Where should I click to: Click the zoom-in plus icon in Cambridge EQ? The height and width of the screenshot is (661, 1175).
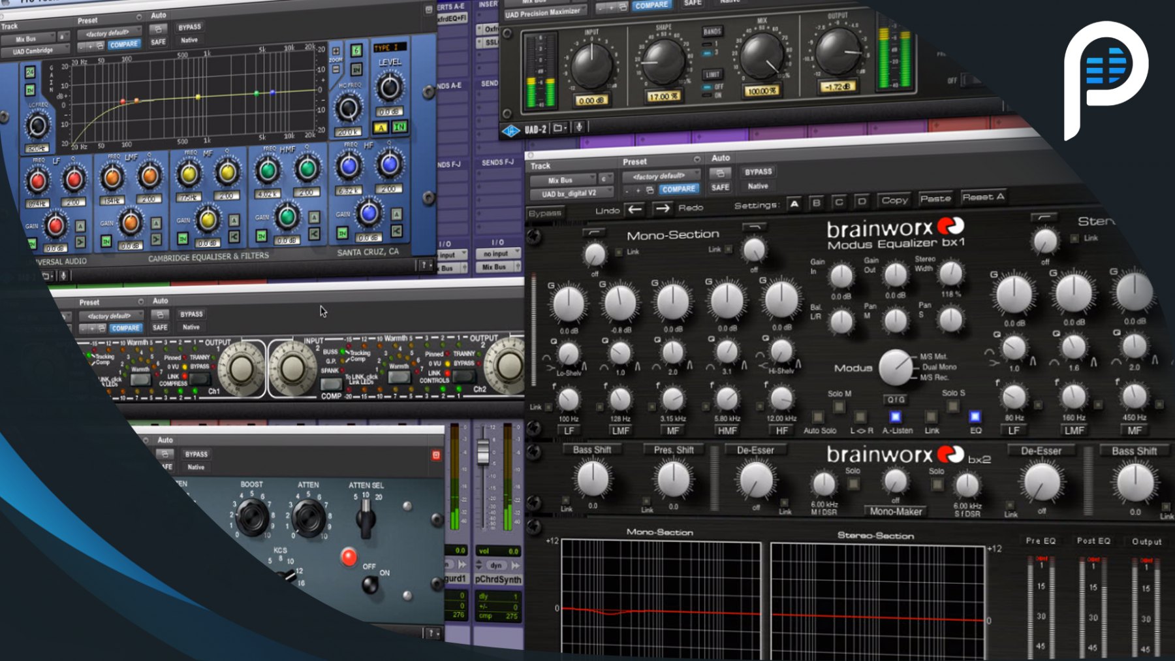(336, 51)
